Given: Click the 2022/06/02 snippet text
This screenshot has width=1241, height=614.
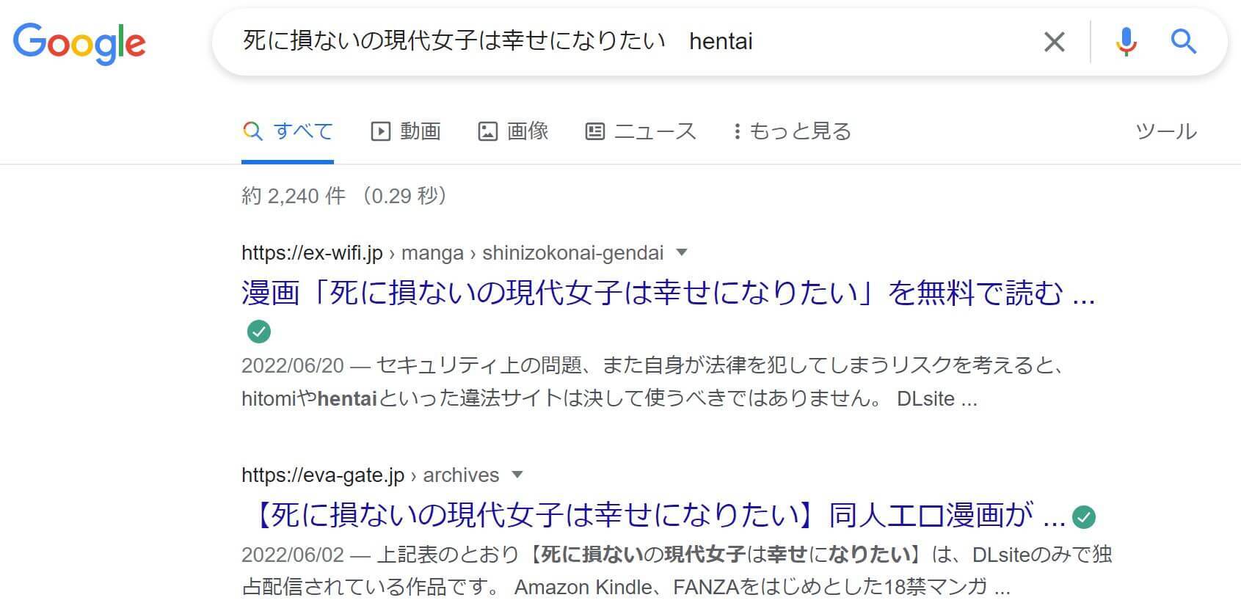Looking at the screenshot, I should click(x=293, y=554).
